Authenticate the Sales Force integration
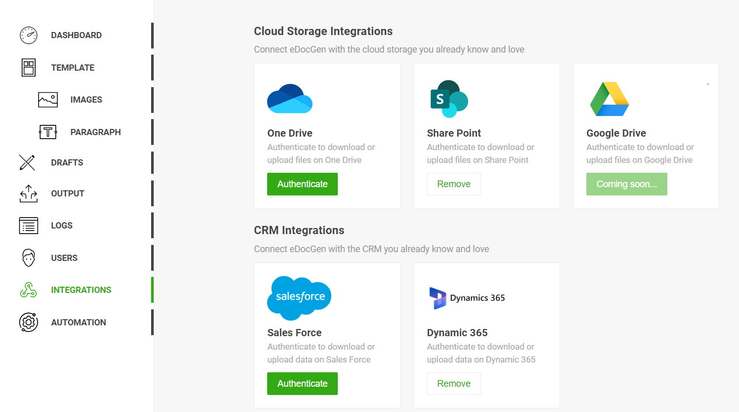Viewport: 739px width, 412px height. [302, 383]
